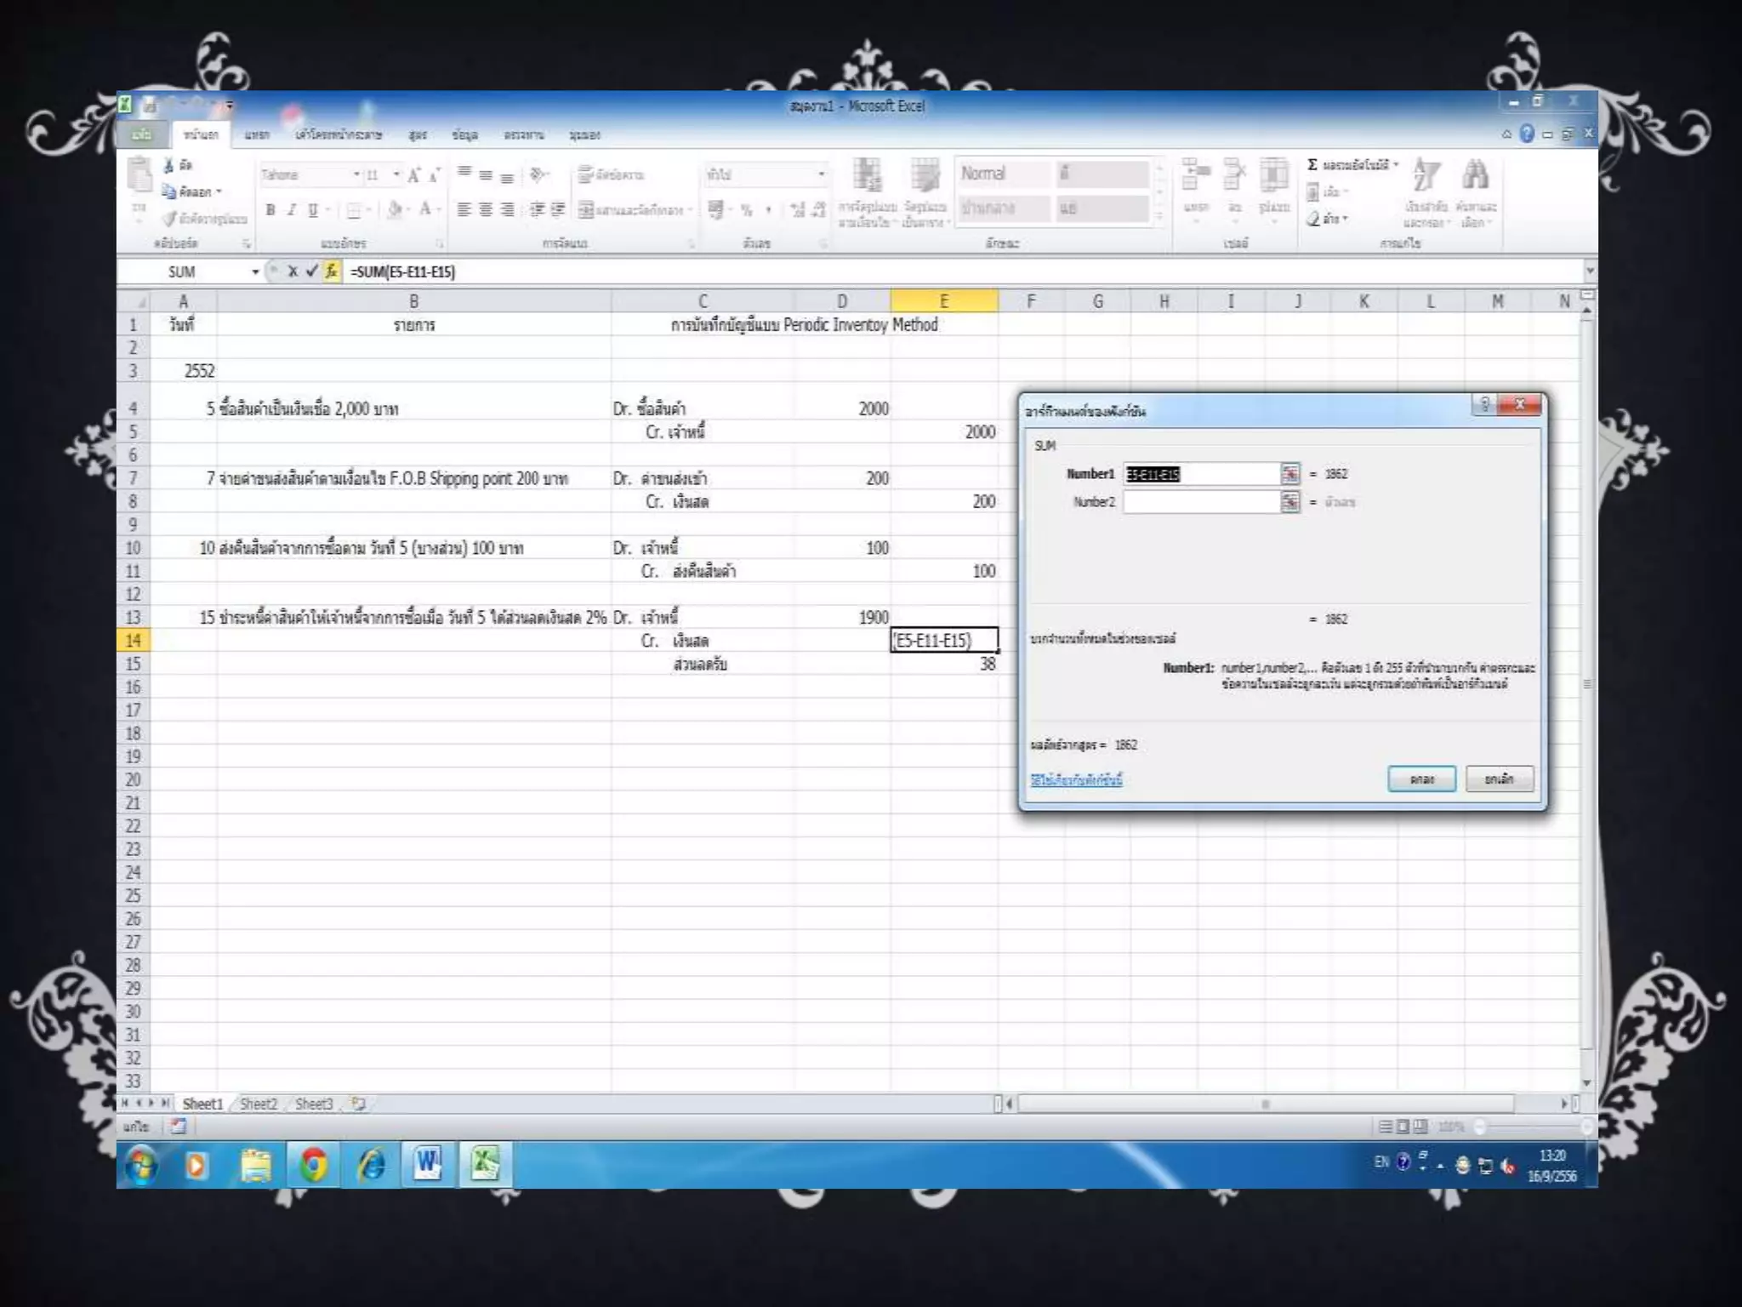Confirm formula with the checkmark Enter icon
The height and width of the screenshot is (1307, 1742).
tap(311, 271)
